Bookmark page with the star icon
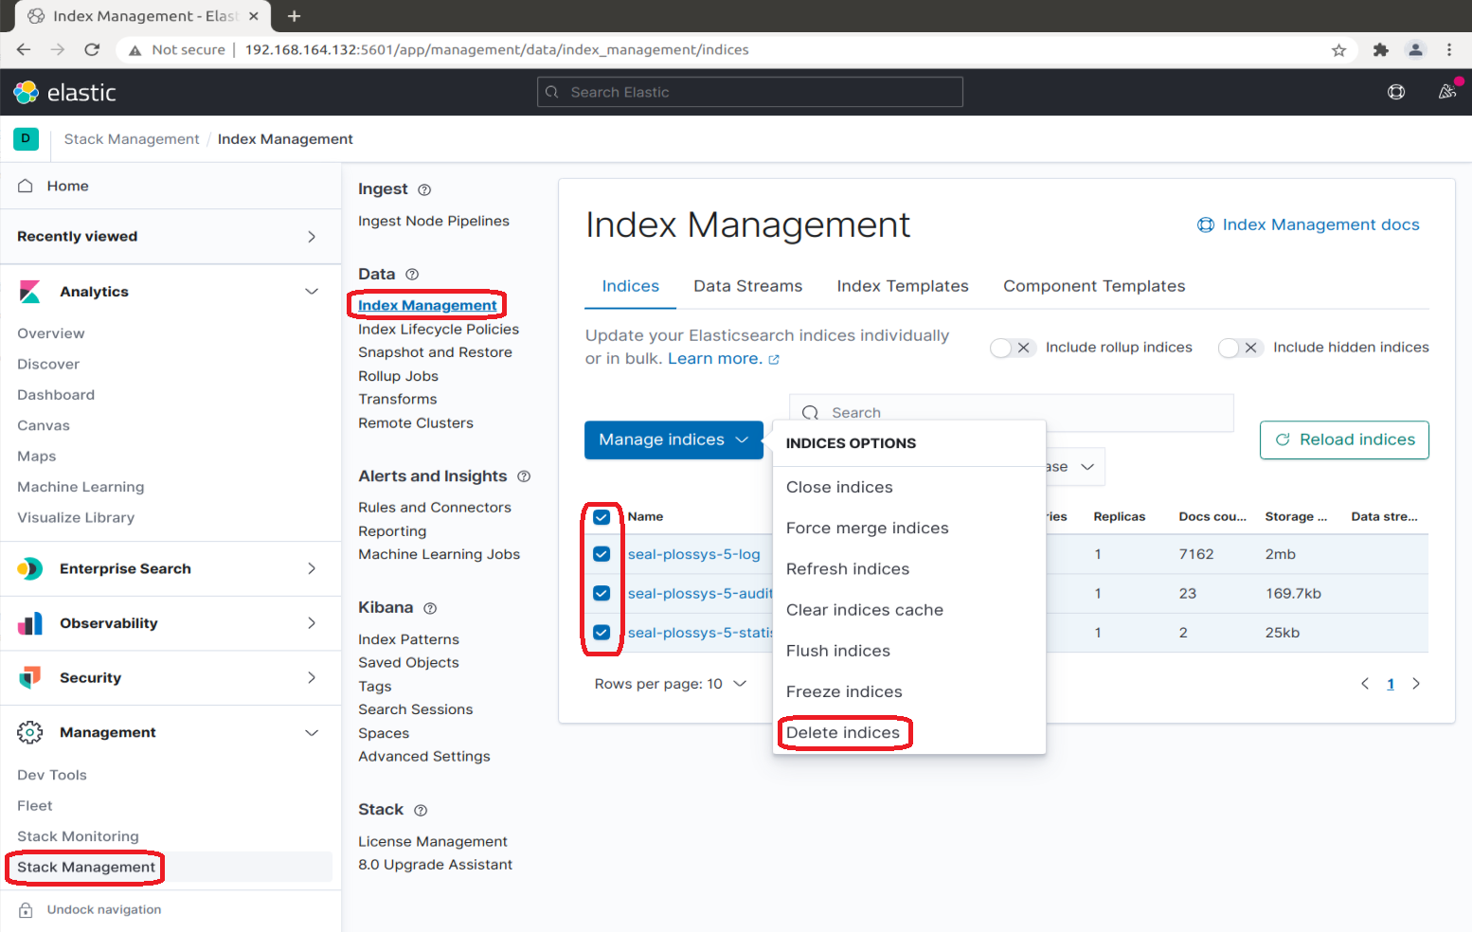 pos(1338,50)
